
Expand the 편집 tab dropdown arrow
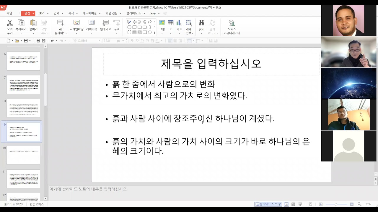tap(33, 14)
